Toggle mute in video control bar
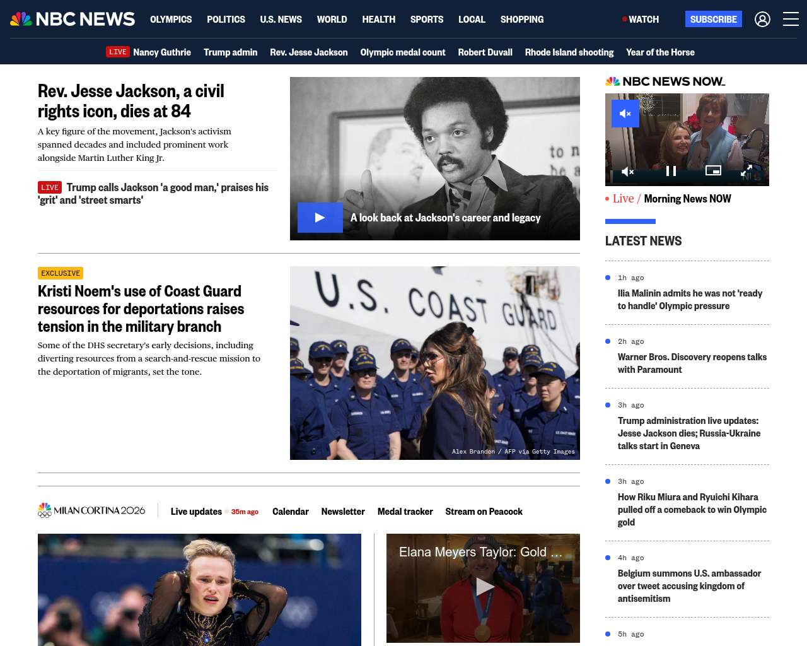807x646 pixels. click(627, 171)
